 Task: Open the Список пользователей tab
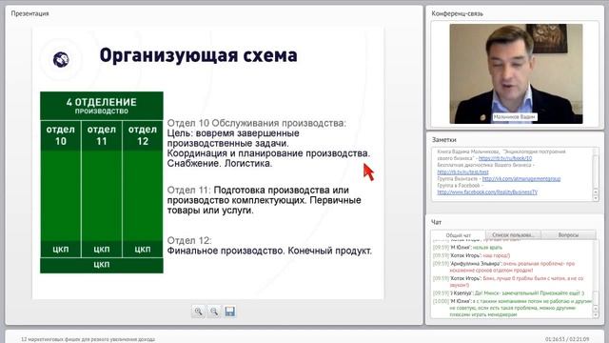513,235
